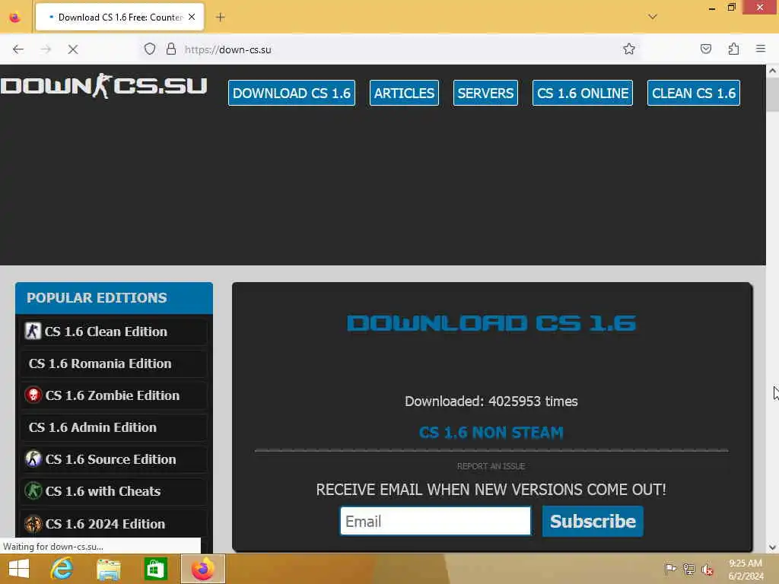The width and height of the screenshot is (779, 584).
Task: Click the Subscribe button
Action: point(593,521)
